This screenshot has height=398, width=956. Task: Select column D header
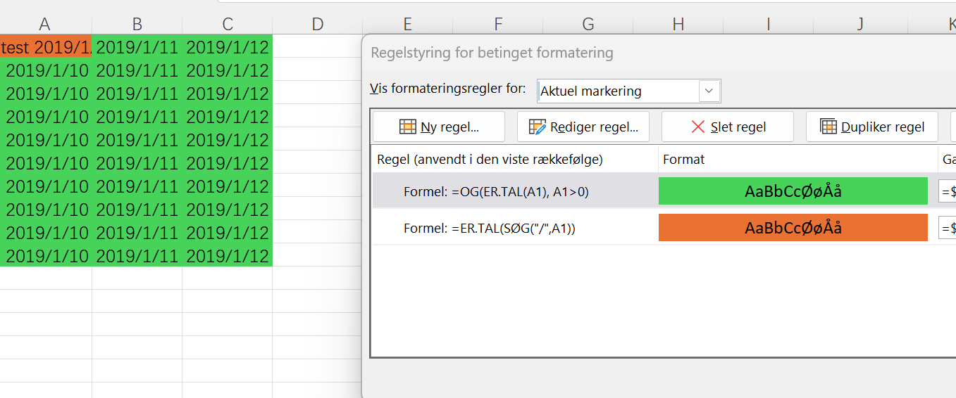318,25
